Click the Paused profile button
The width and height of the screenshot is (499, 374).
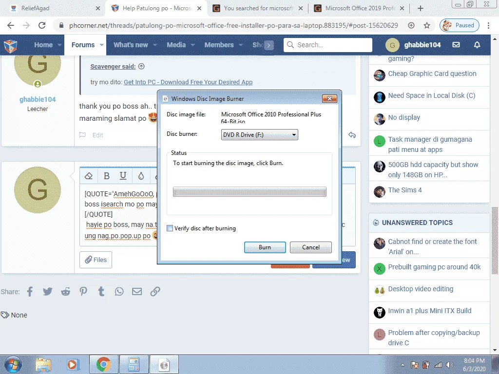pos(460,25)
